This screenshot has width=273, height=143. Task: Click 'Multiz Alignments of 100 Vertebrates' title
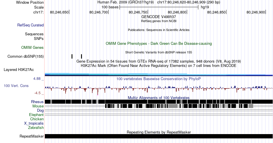coord(159,98)
